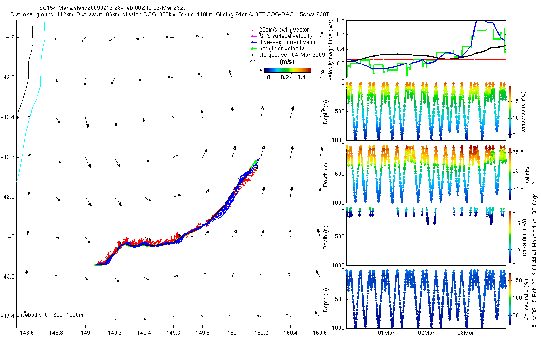Click the temperature colorbar
The width and height of the screenshot is (541, 338).
[x=510, y=111]
